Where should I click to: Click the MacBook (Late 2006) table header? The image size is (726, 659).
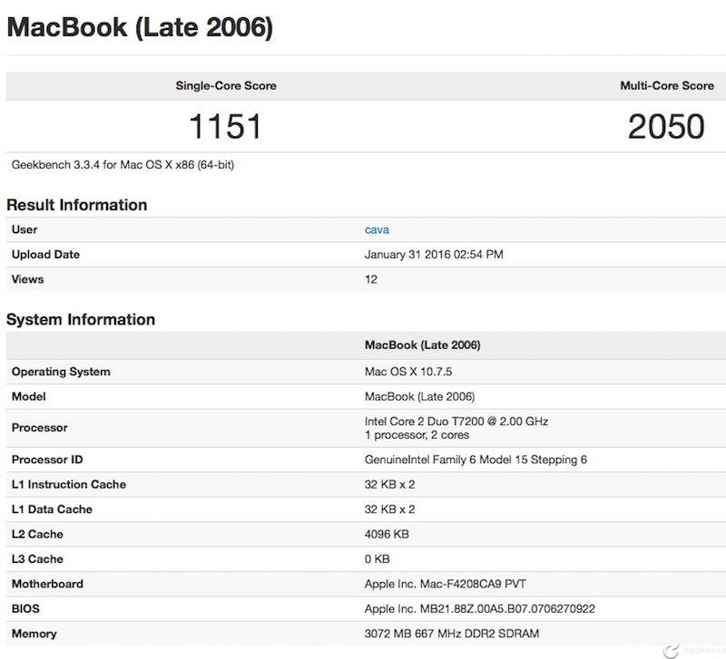pos(422,345)
